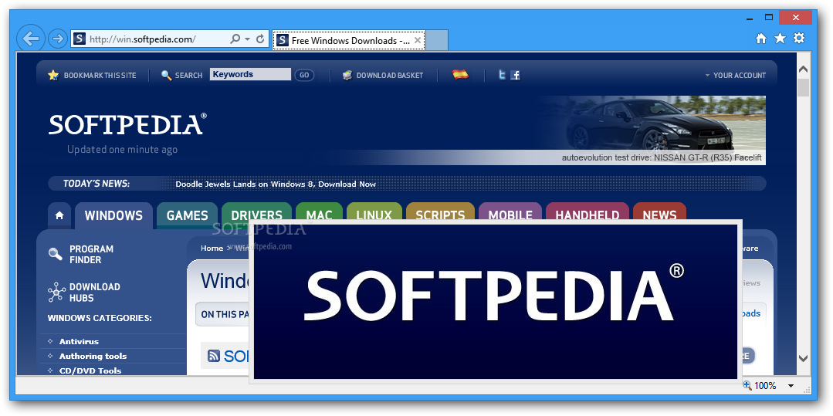This screenshot has height=416, width=833.
Task: Select the SCRIPTS category tab
Action: point(440,211)
